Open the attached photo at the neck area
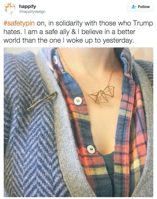This screenshot has width=157, height=199. (x=89, y=64)
